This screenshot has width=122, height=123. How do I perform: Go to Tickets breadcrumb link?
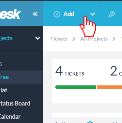(x=59, y=39)
